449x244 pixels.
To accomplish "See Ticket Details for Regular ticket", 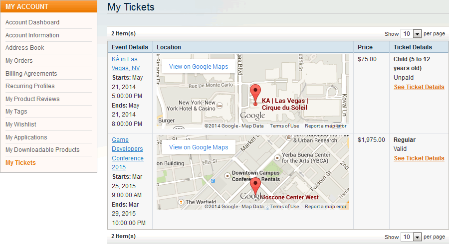I will 419,158.
